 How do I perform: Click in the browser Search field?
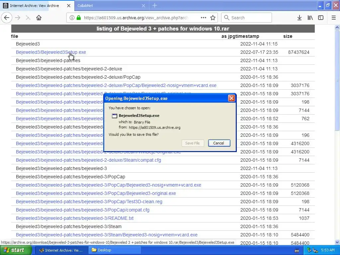coord(246,18)
